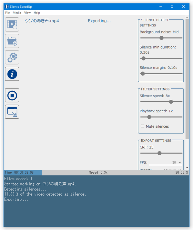Stop exporting with the stop icon
Screen dimensions: 193x230
tap(12, 95)
